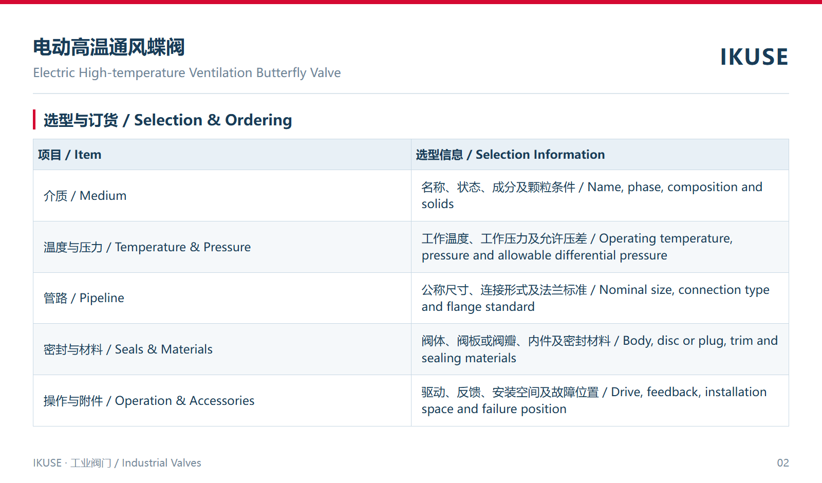Click the 项目 / Item column header
This screenshot has width=822, height=483.
[222, 155]
